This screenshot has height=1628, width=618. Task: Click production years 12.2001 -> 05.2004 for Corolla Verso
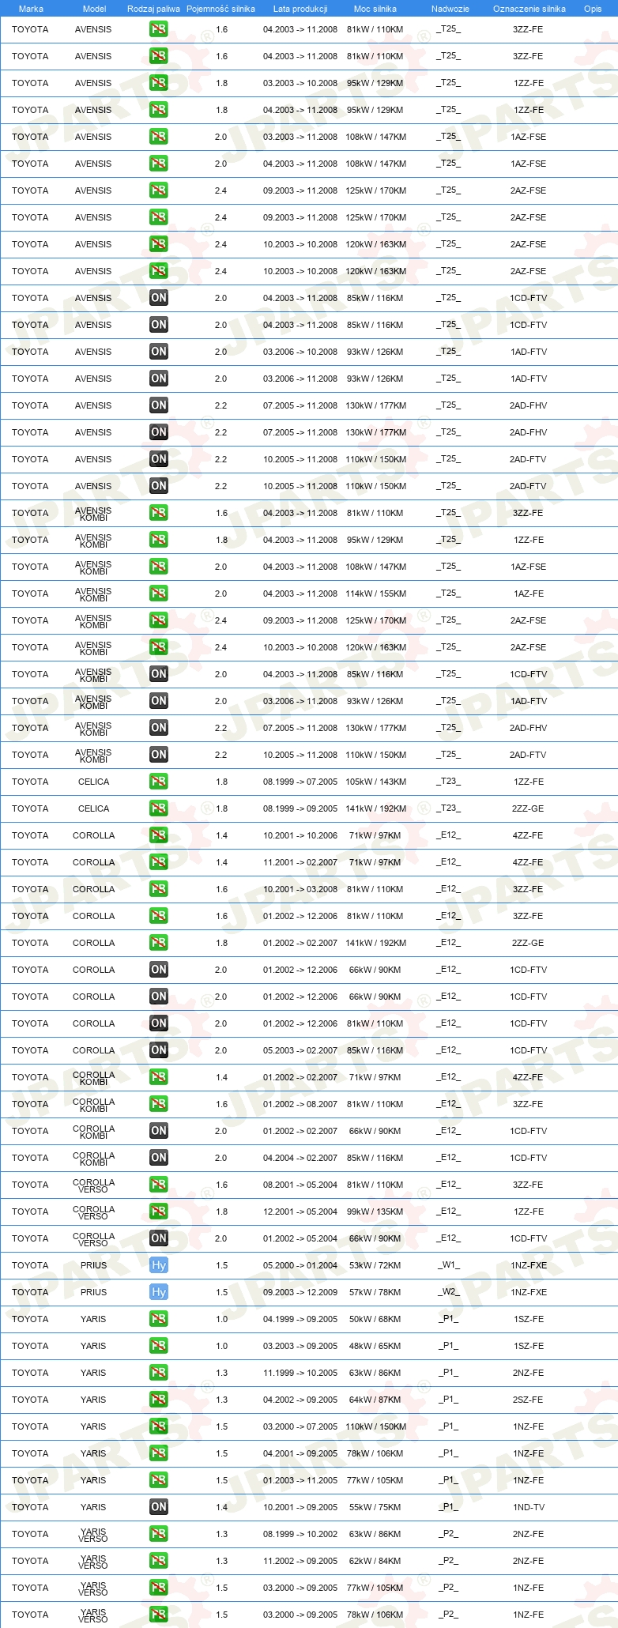click(300, 1212)
